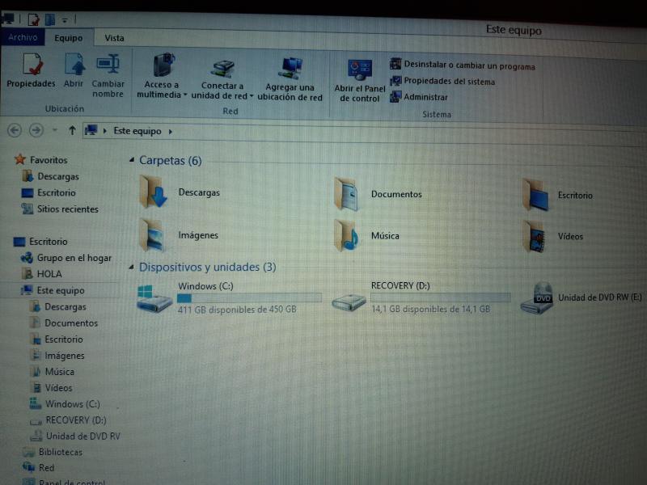Click 'Propiedades del sistema' button

pyautogui.click(x=449, y=82)
